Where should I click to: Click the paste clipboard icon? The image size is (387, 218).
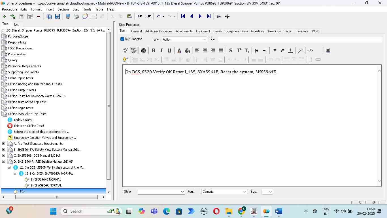coord(129,16)
